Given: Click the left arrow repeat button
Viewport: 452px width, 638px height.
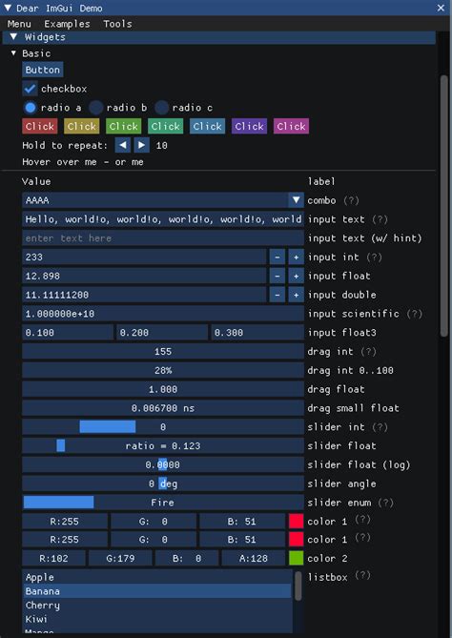Looking at the screenshot, I should click(x=122, y=145).
